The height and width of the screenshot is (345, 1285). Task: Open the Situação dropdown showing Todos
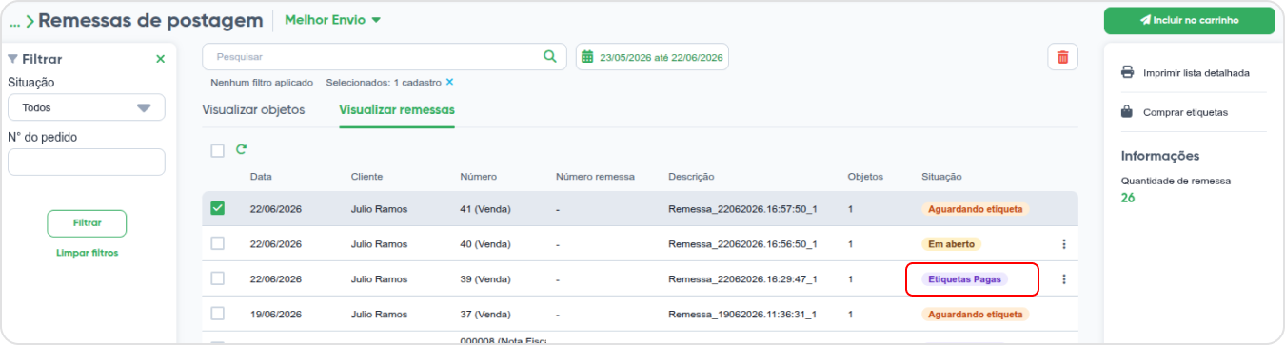point(87,107)
